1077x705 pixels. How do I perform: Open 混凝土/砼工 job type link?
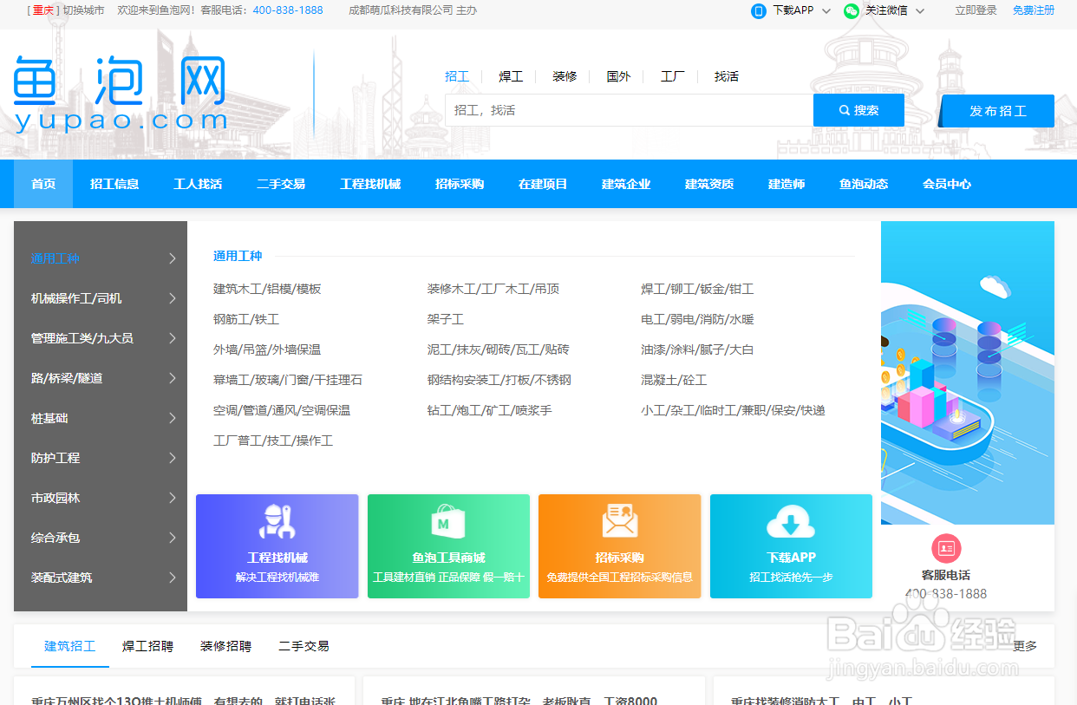click(x=674, y=380)
